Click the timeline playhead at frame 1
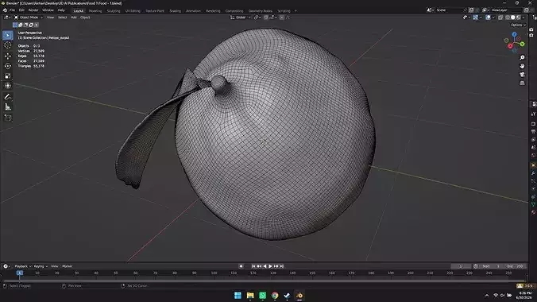Image resolution: width=537 pixels, height=302 pixels. click(x=20, y=273)
